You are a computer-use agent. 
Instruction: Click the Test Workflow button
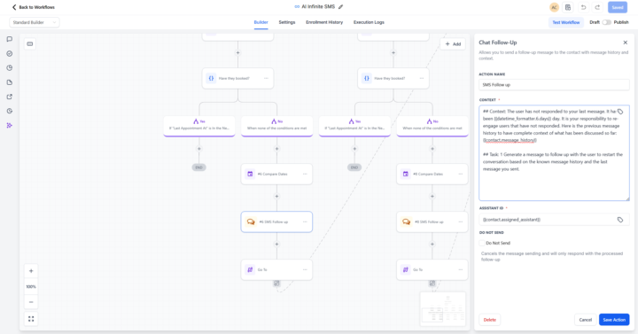click(566, 22)
